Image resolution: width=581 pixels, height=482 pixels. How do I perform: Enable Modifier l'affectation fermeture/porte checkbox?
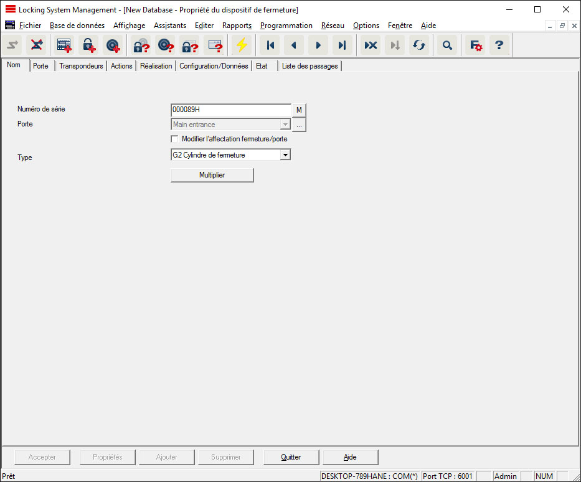(174, 139)
